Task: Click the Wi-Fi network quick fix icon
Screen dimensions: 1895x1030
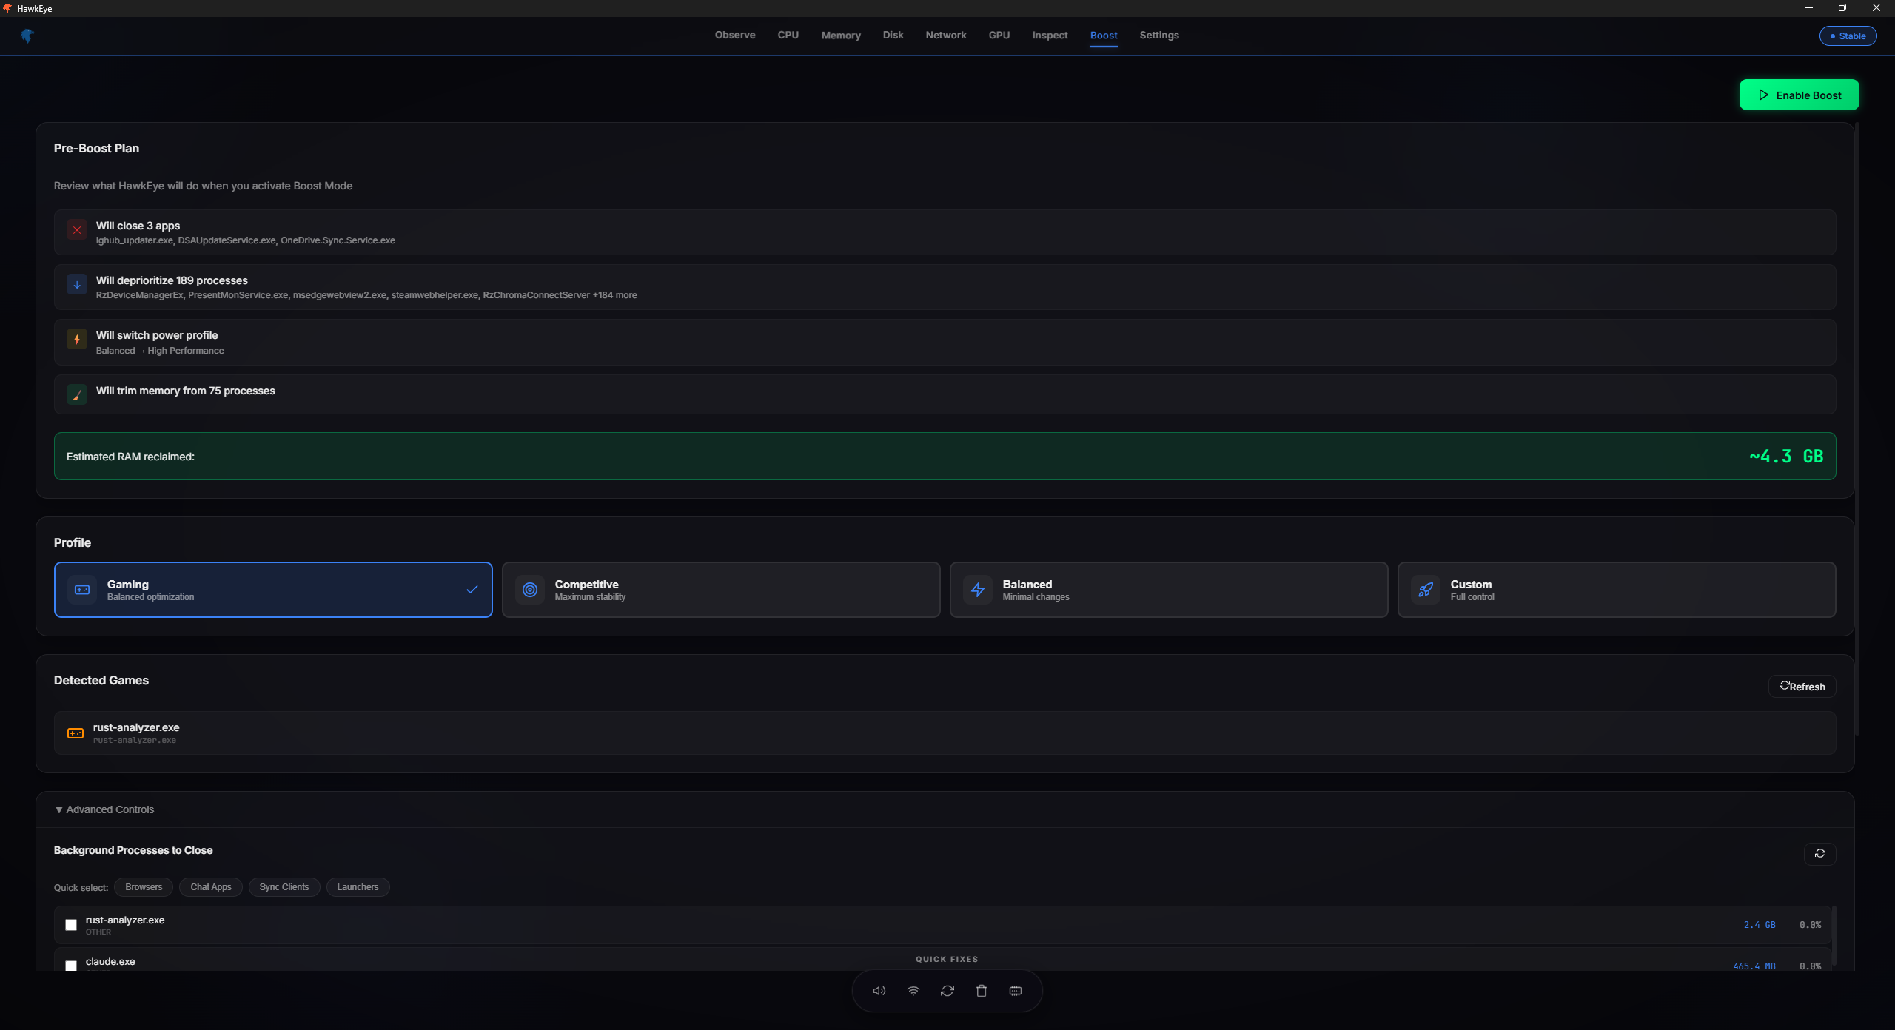Action: (913, 991)
